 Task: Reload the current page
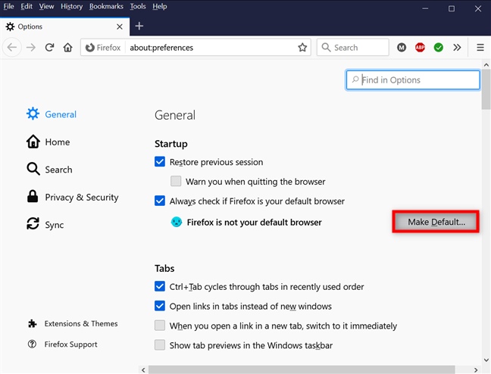point(49,47)
